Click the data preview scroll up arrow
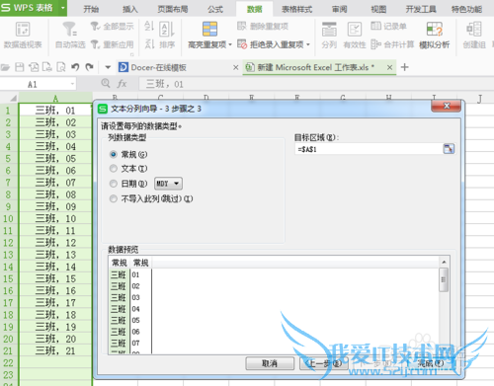This screenshot has height=386, width=494. (x=444, y=262)
